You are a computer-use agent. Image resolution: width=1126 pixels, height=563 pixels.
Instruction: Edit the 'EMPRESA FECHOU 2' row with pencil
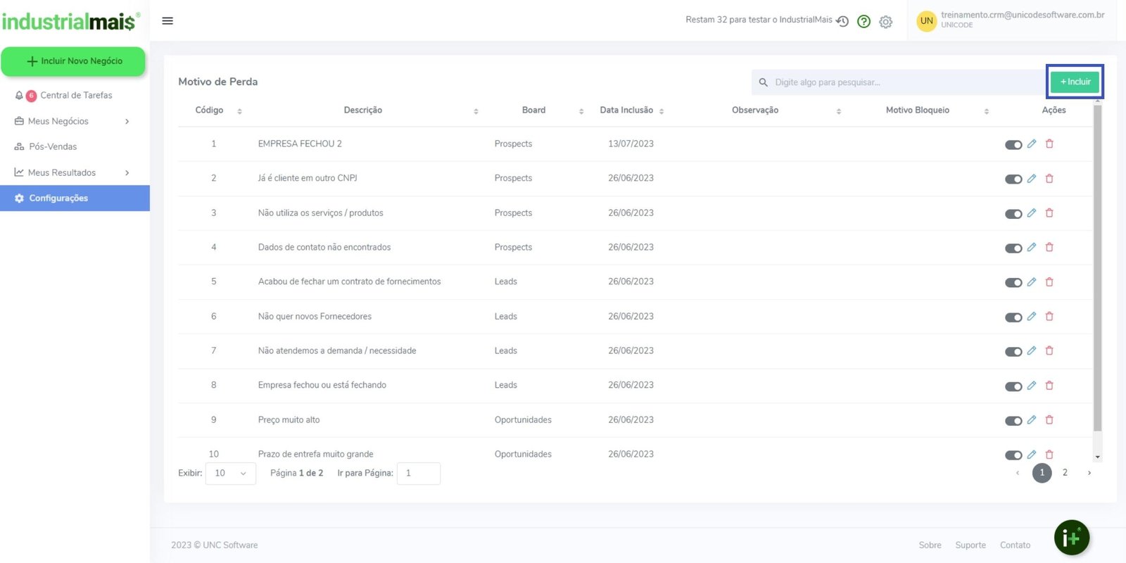(x=1031, y=144)
